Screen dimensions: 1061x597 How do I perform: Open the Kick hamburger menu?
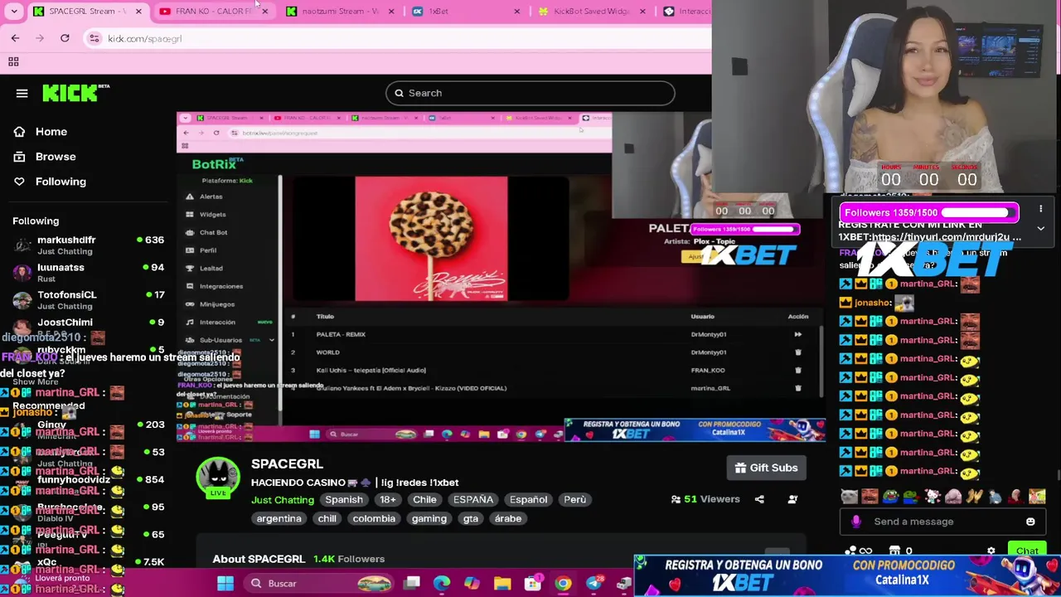(22, 94)
